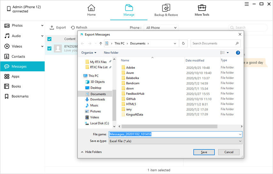
Task: Open the Contacts sidebar category
Action: (18, 57)
